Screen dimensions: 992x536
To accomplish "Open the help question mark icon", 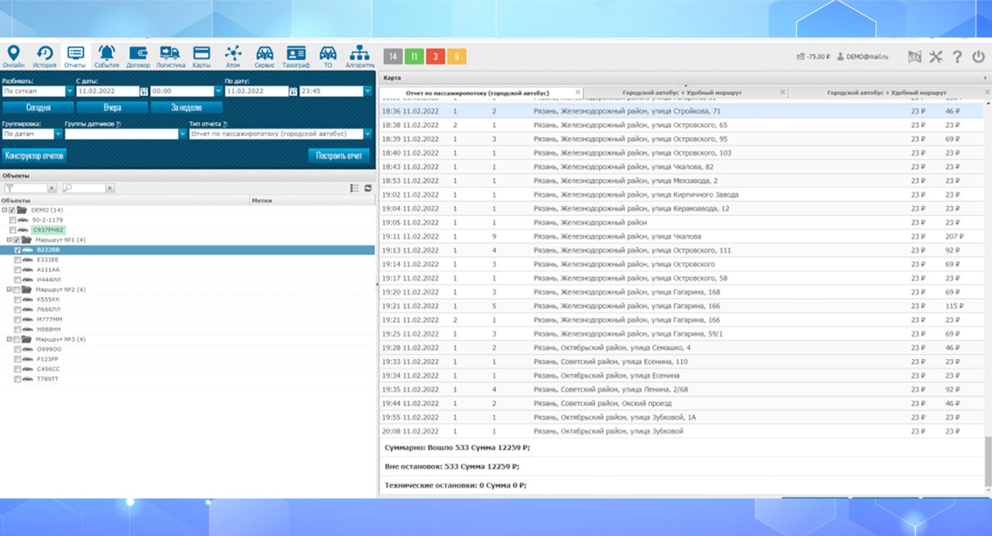I will 957,57.
